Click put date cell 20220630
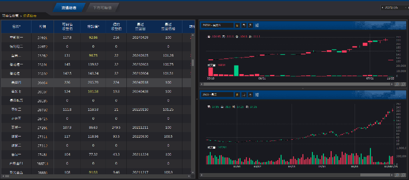Viewport: 409px width, 180px height. pos(140,136)
